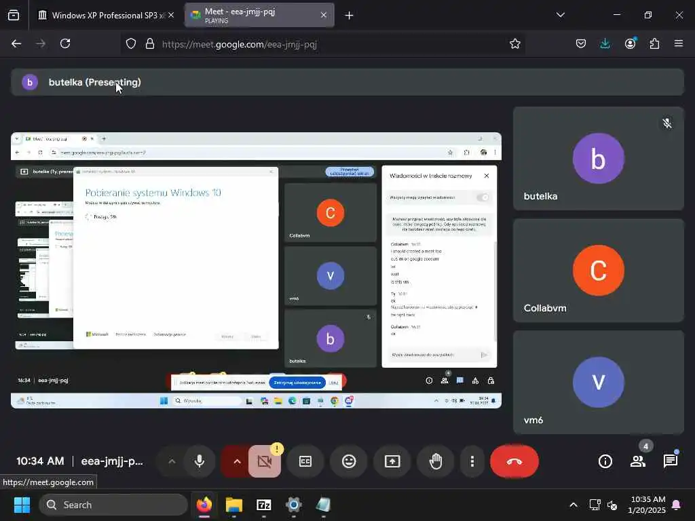Open the extensions puzzle icon
The image size is (695, 521).
point(654,43)
